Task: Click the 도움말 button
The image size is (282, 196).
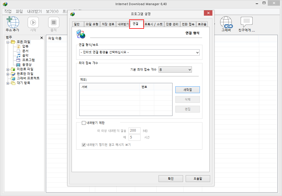Action: [198, 179]
